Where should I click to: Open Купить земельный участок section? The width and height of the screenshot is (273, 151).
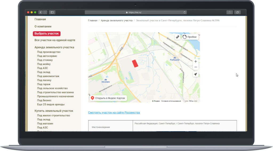coord(54,111)
